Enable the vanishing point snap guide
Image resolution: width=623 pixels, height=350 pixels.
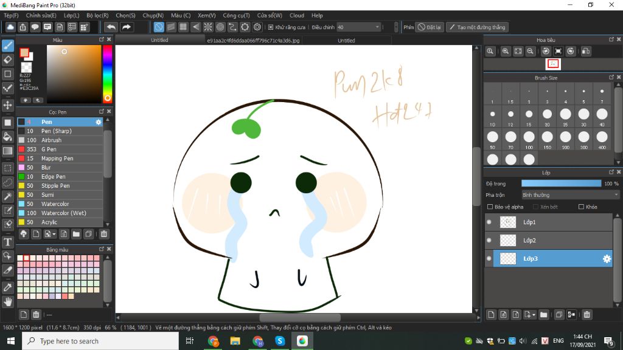[195, 27]
